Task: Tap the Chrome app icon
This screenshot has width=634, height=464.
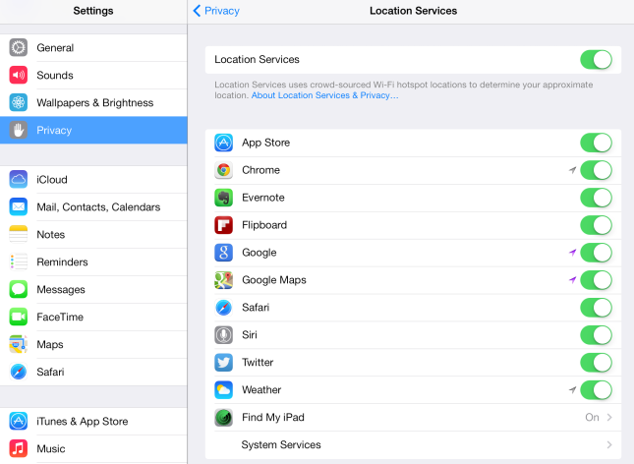Action: tap(224, 170)
